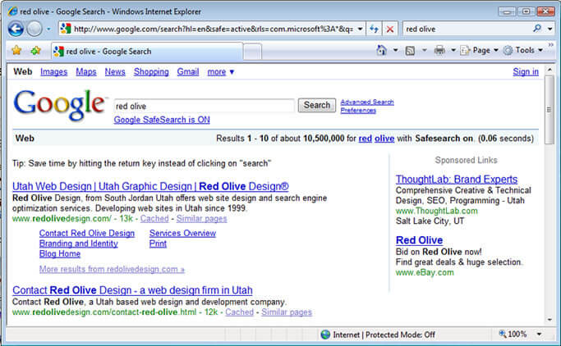Click the RSS Feeds icon
561x346 pixels.
click(x=410, y=51)
